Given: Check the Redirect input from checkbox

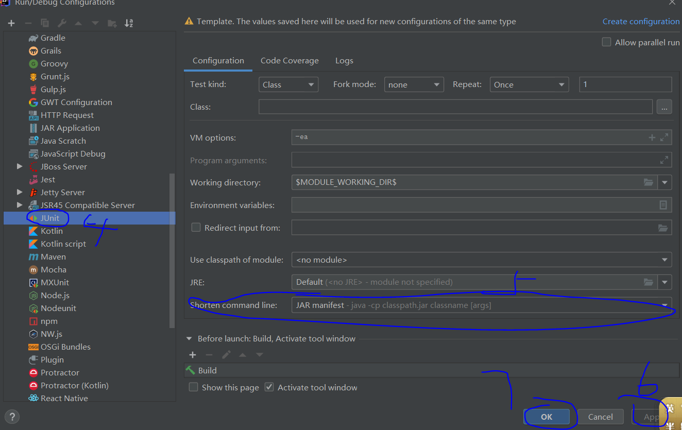Looking at the screenshot, I should pyautogui.click(x=196, y=227).
